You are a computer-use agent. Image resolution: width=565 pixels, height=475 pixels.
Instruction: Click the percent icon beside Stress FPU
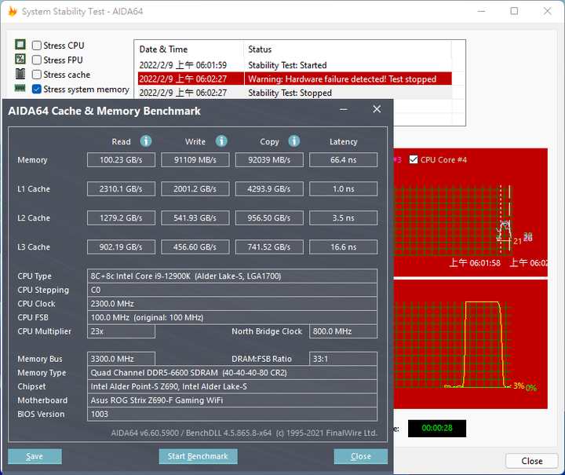pyautogui.click(x=20, y=59)
